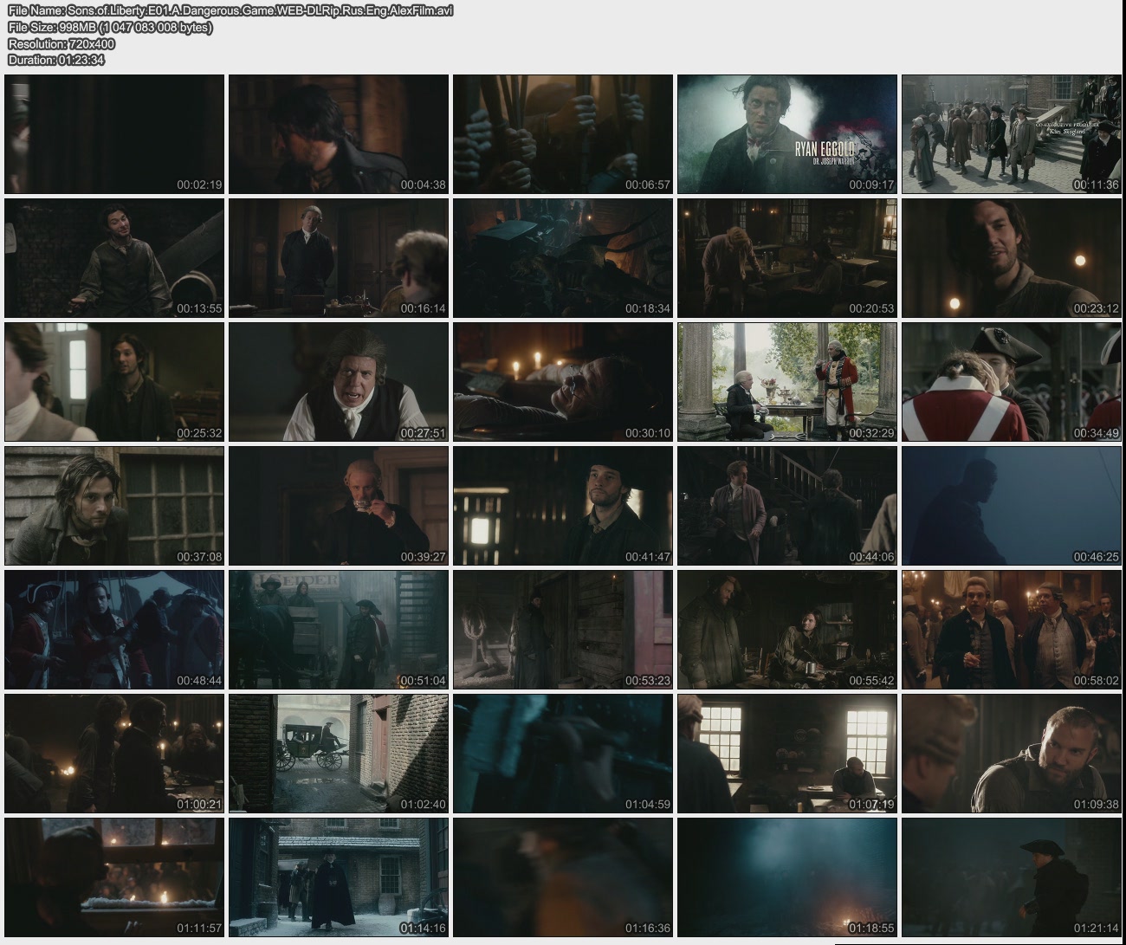The image size is (1126, 945).
Task: Select the snowy alley frame at 01:14:16
Action: click(x=339, y=877)
